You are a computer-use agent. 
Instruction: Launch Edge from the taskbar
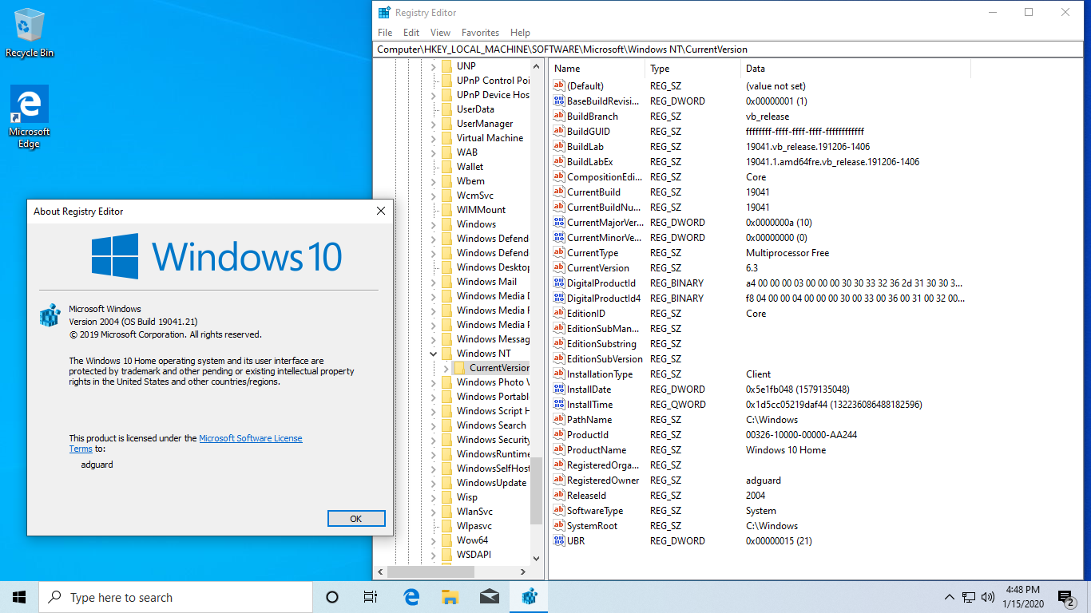pos(411,597)
